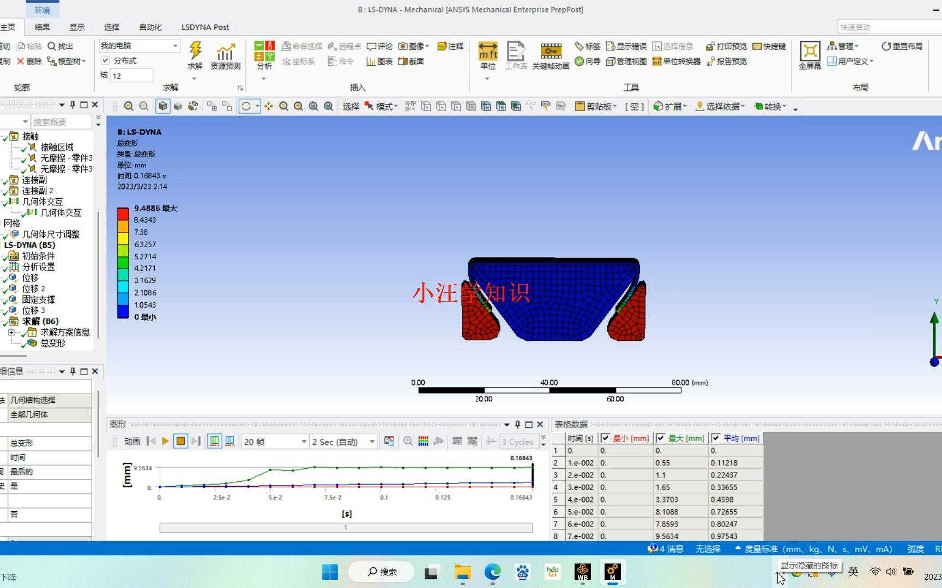Switch to the LSDYNA Post tab
Screen dimensions: 942x588
tap(205, 27)
